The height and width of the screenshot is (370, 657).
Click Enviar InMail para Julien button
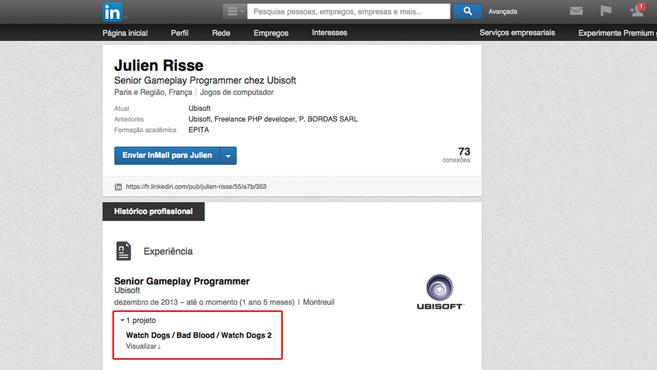coord(167,156)
